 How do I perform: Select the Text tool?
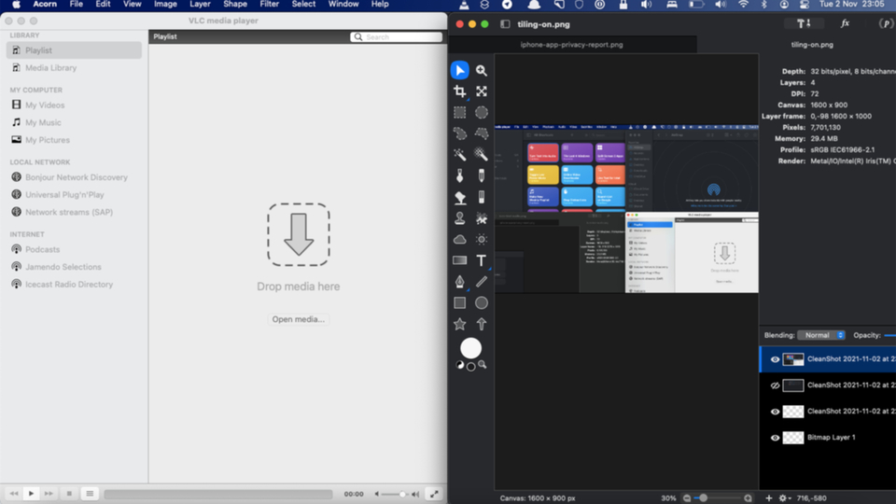pyautogui.click(x=482, y=260)
